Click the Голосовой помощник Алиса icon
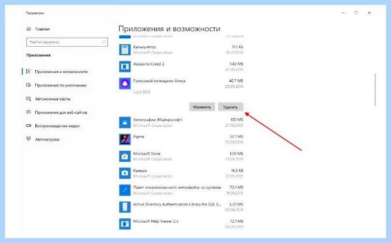391x243 pixels. point(124,83)
